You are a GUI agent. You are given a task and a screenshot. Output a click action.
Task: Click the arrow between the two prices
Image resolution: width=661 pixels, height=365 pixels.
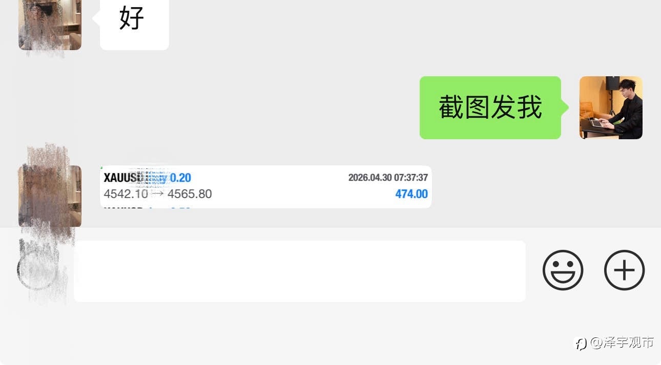pos(157,194)
